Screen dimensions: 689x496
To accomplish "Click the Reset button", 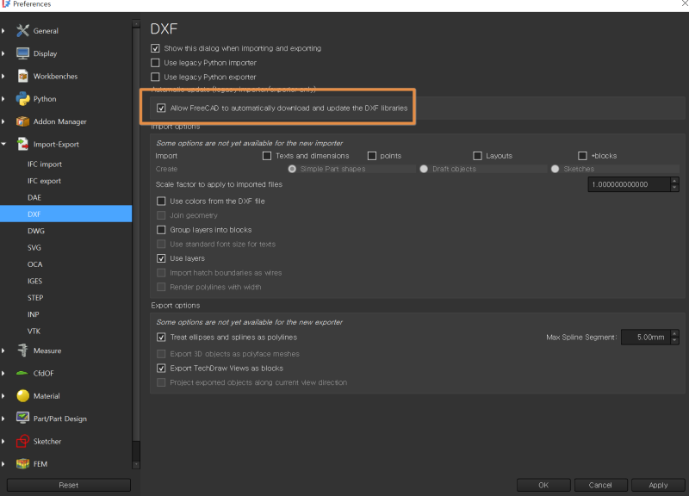I will pos(68,484).
